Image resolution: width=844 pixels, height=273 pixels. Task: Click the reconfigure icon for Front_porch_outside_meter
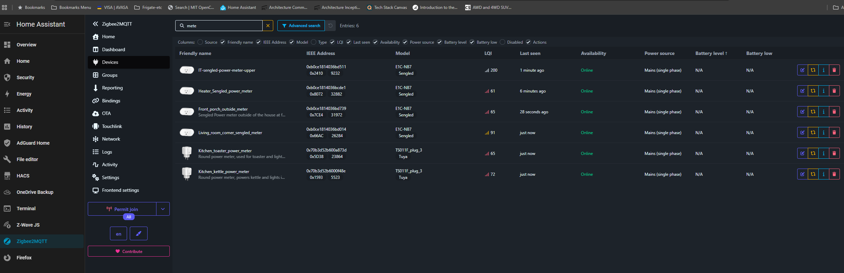(813, 112)
